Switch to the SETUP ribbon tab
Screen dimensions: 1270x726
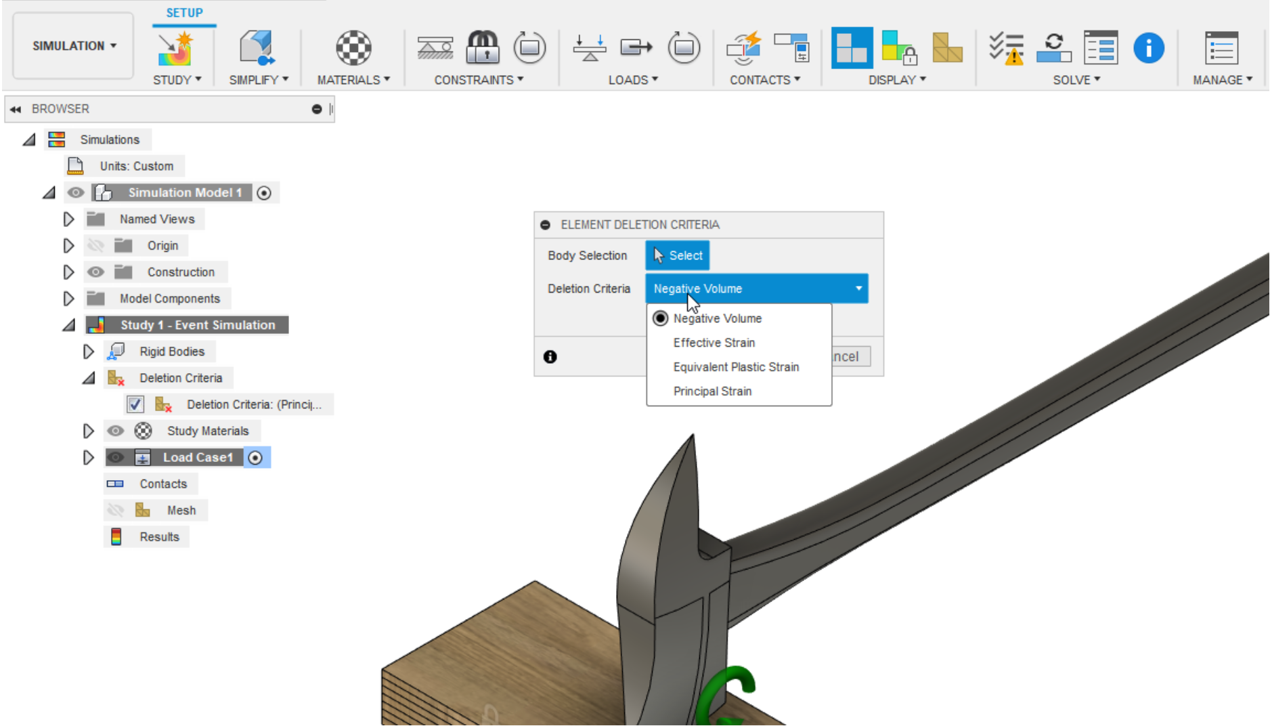pos(184,13)
